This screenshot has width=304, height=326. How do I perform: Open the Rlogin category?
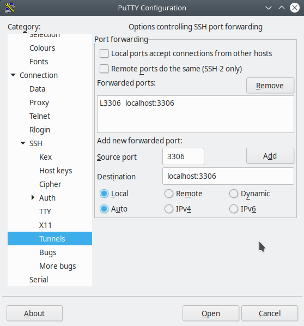[40, 130]
